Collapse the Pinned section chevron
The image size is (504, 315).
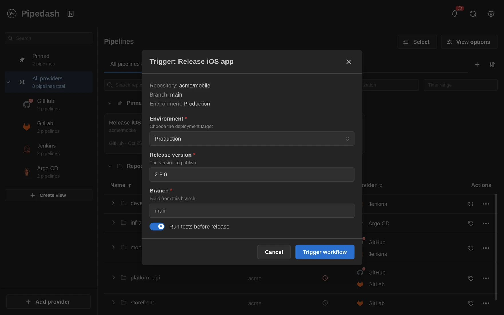point(109,103)
